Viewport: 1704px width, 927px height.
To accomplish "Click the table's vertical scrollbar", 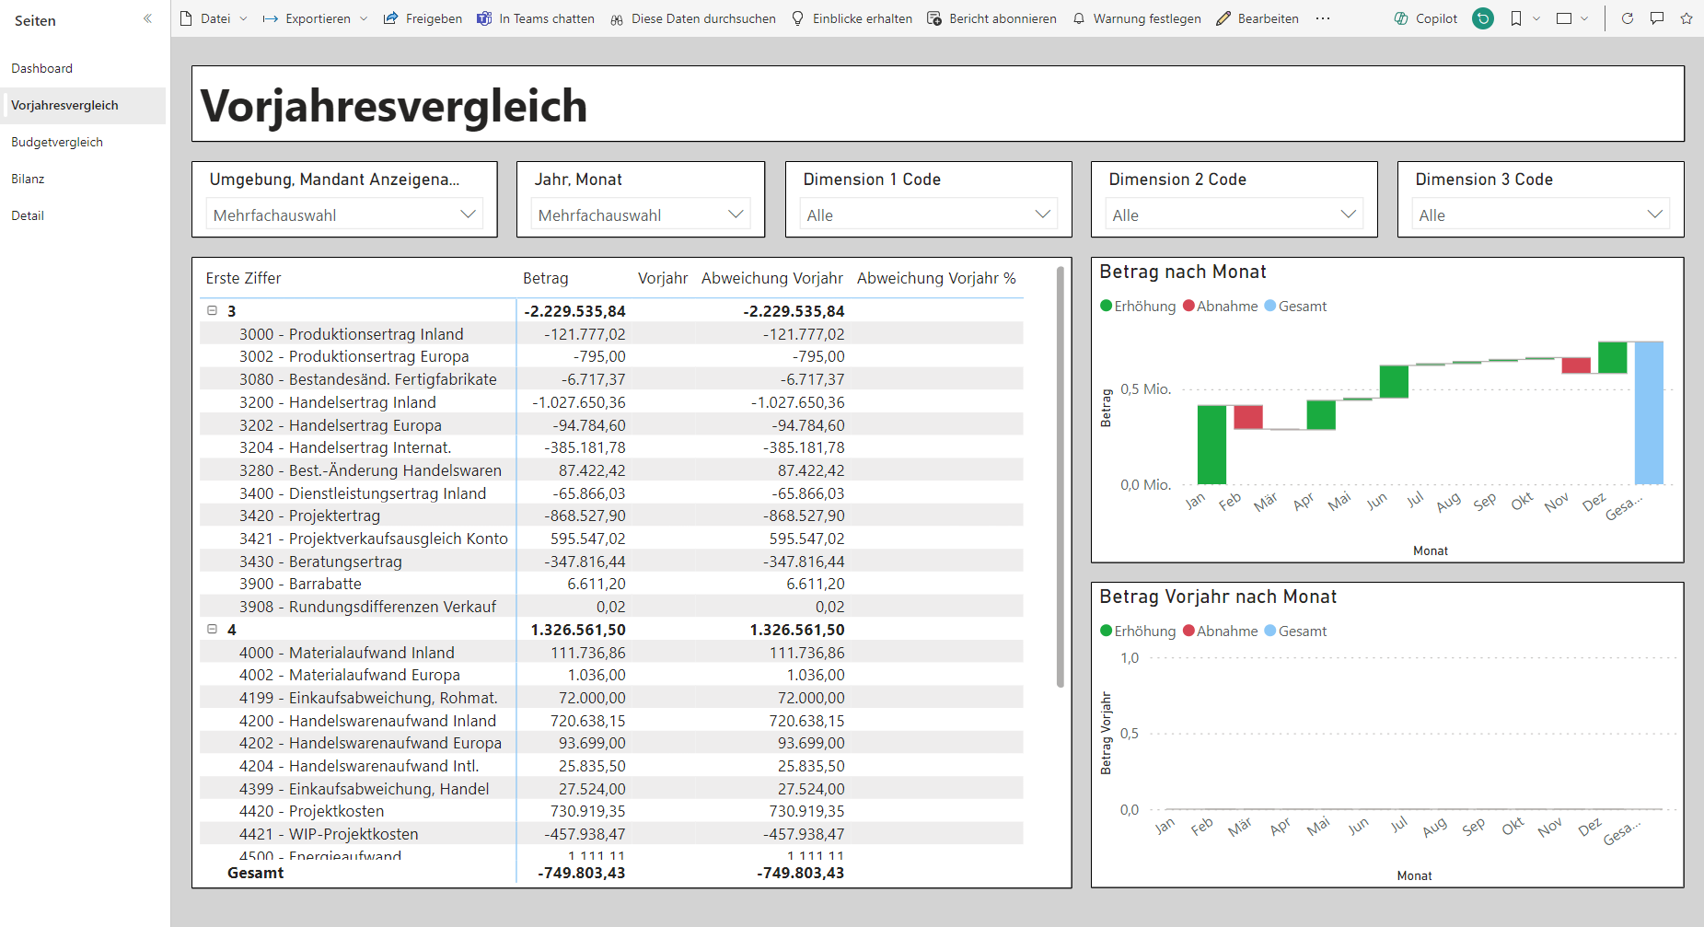I will point(1061,479).
